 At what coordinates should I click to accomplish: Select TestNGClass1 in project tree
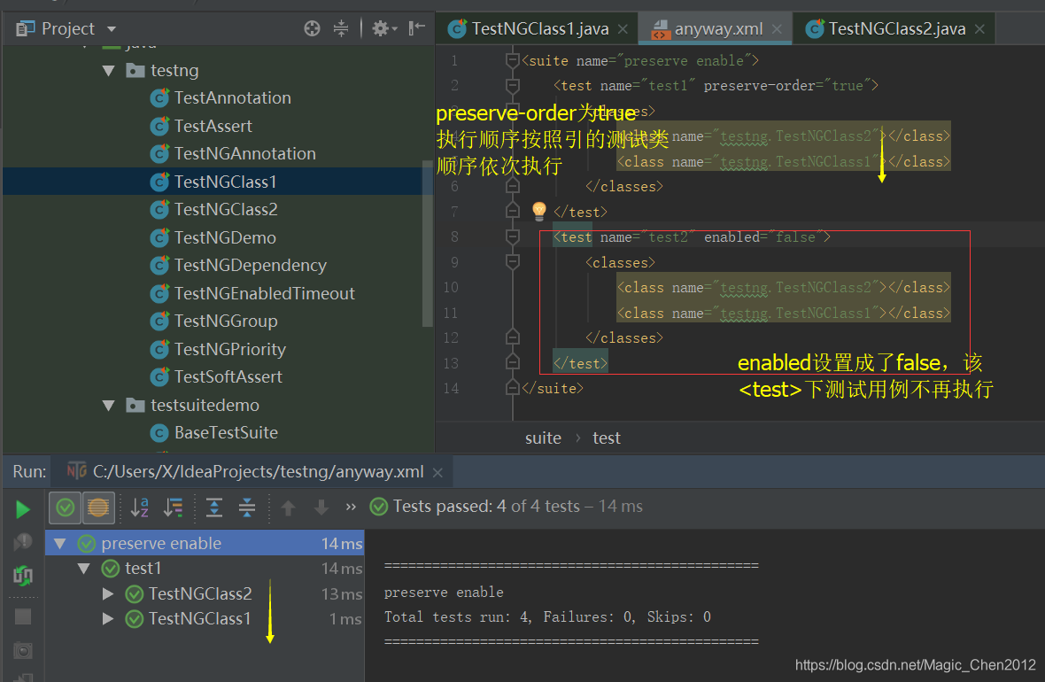click(225, 182)
